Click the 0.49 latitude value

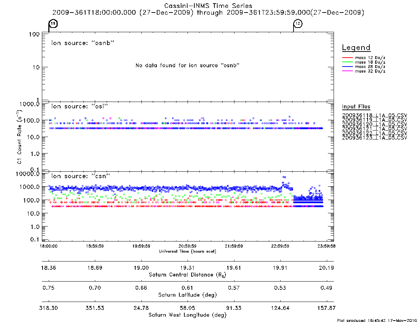coord(326,288)
